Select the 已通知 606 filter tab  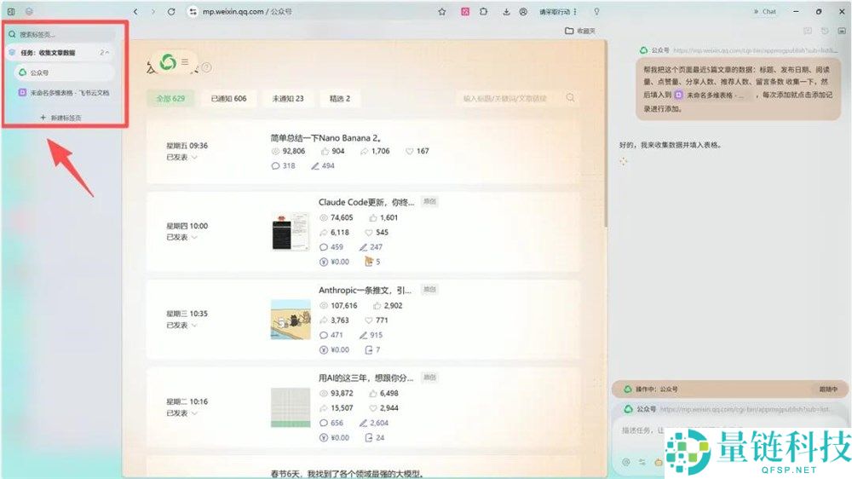point(228,98)
